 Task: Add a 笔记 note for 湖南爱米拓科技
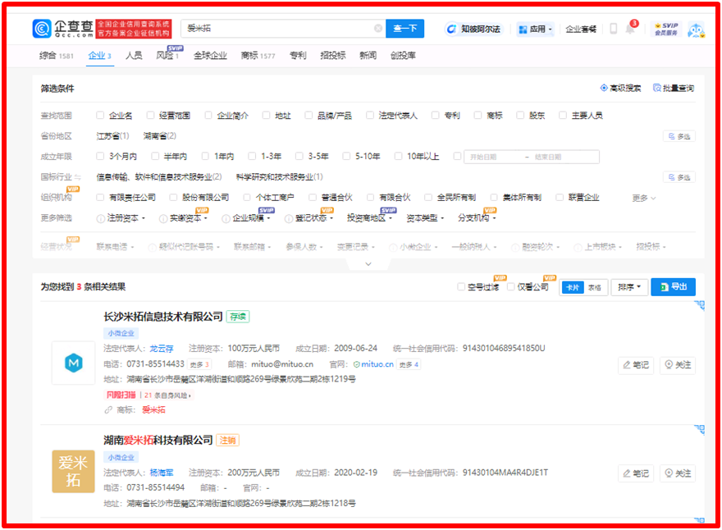tap(636, 473)
